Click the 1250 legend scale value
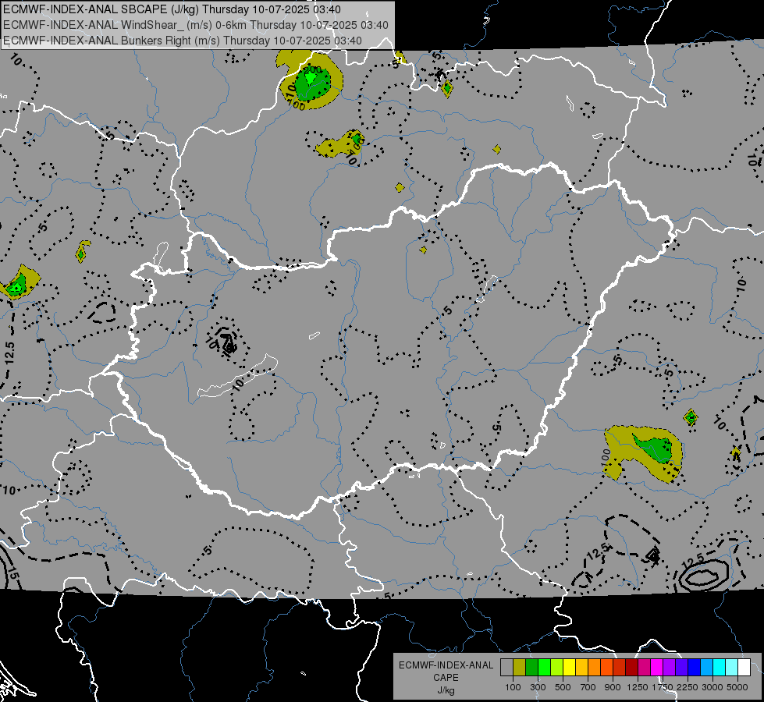 point(638,687)
